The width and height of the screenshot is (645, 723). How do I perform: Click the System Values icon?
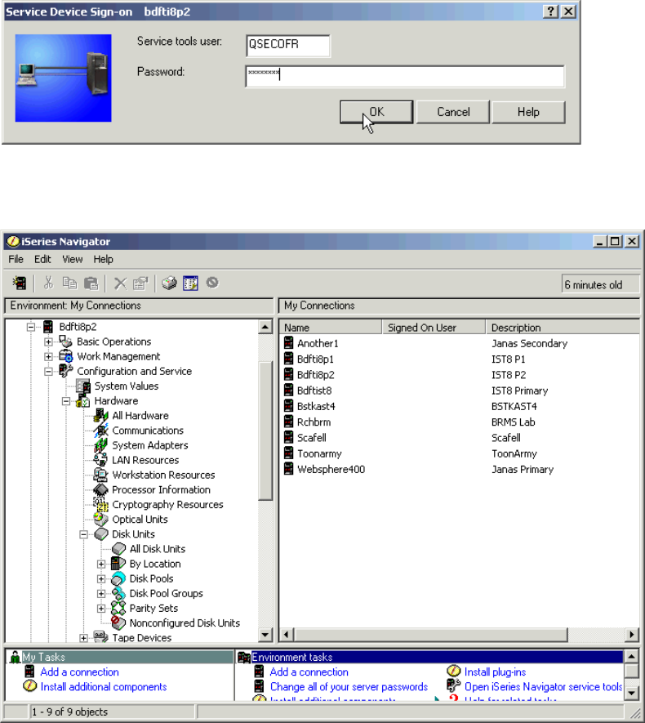(x=83, y=386)
